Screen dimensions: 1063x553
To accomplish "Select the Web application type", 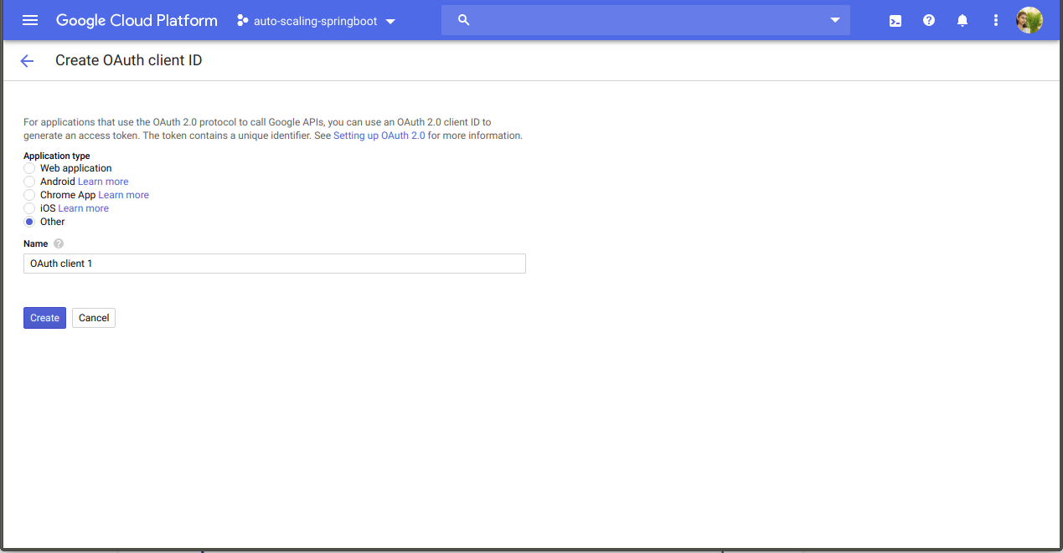I will coord(28,167).
